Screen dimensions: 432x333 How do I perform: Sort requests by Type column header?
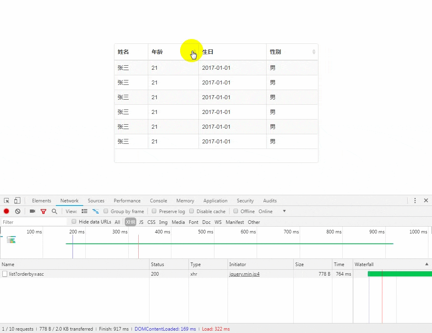coord(208,264)
